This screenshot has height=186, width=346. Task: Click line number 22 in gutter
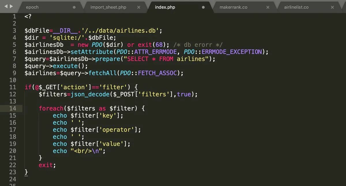(13, 165)
